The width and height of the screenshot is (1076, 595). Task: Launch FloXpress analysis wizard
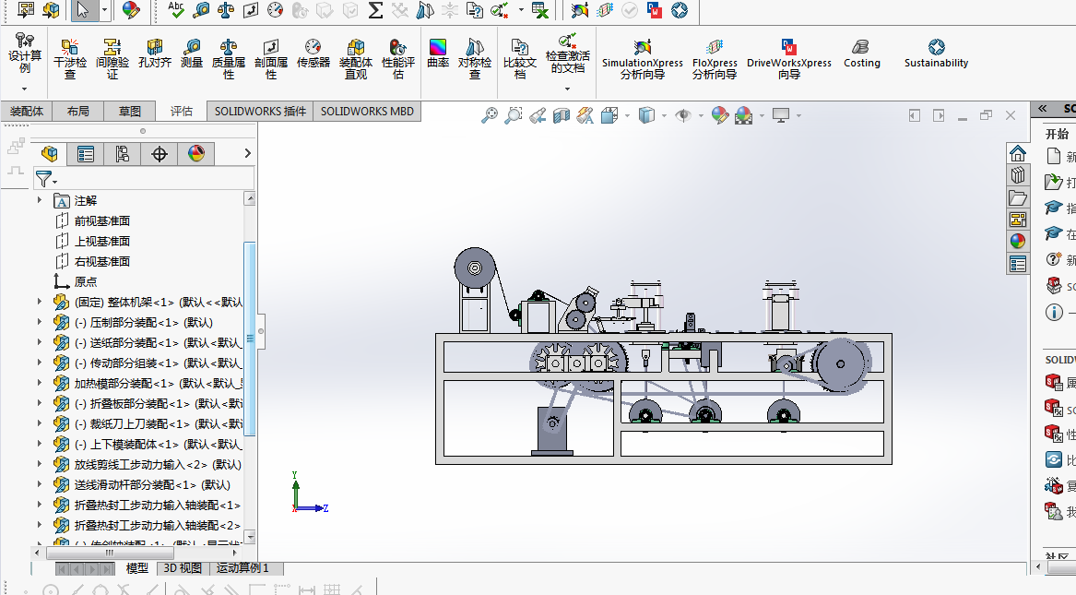(x=715, y=59)
